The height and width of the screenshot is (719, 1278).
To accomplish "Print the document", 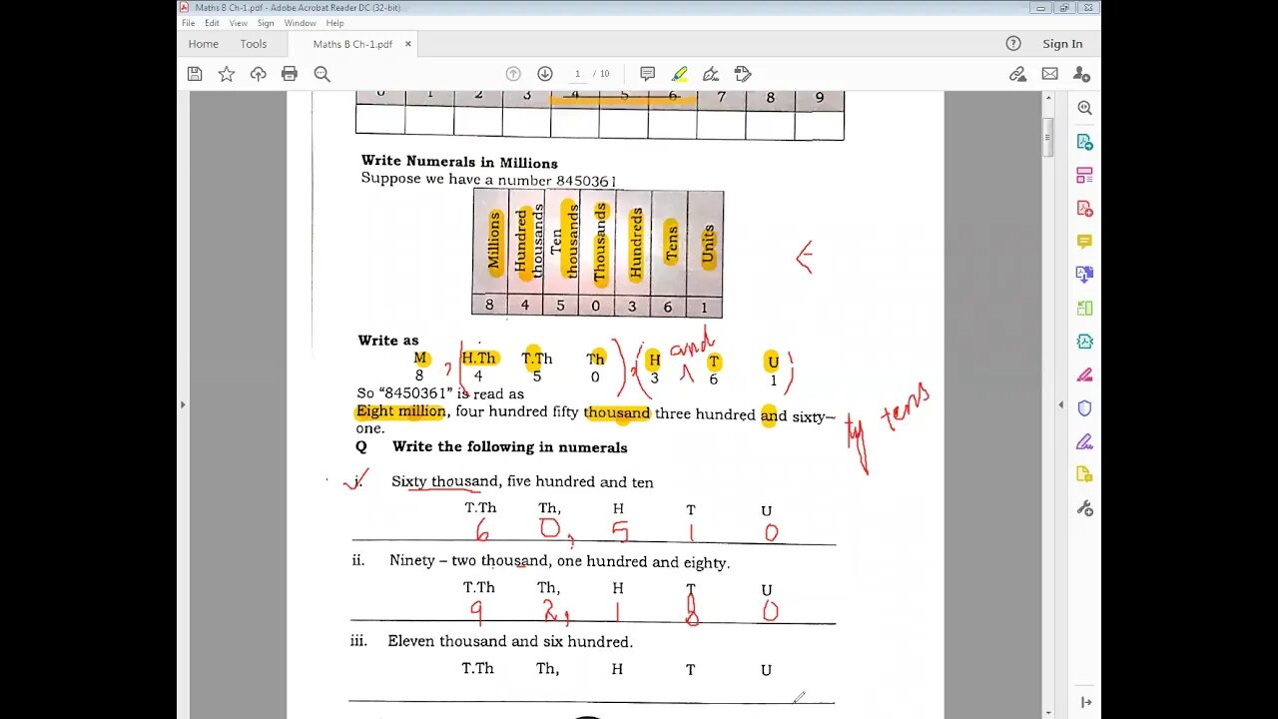I will [290, 74].
